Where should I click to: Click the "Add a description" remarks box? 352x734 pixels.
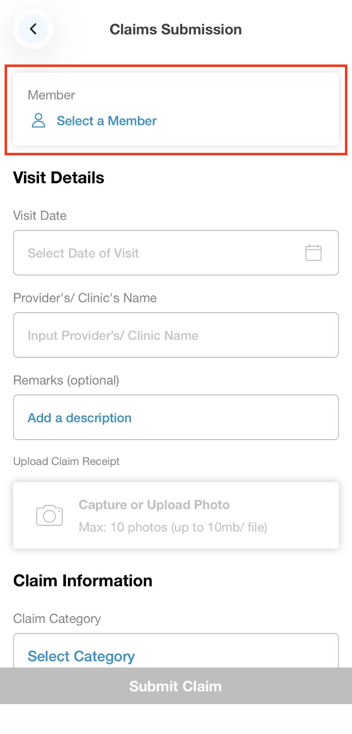[175, 417]
